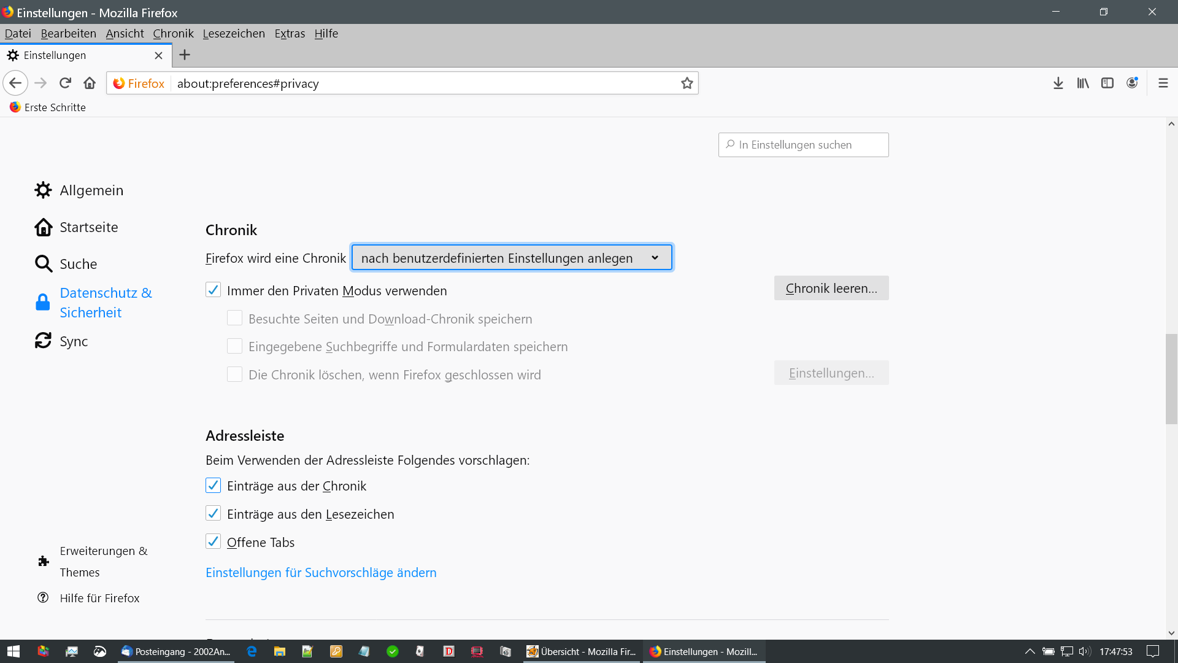Reload the current page

click(65, 83)
